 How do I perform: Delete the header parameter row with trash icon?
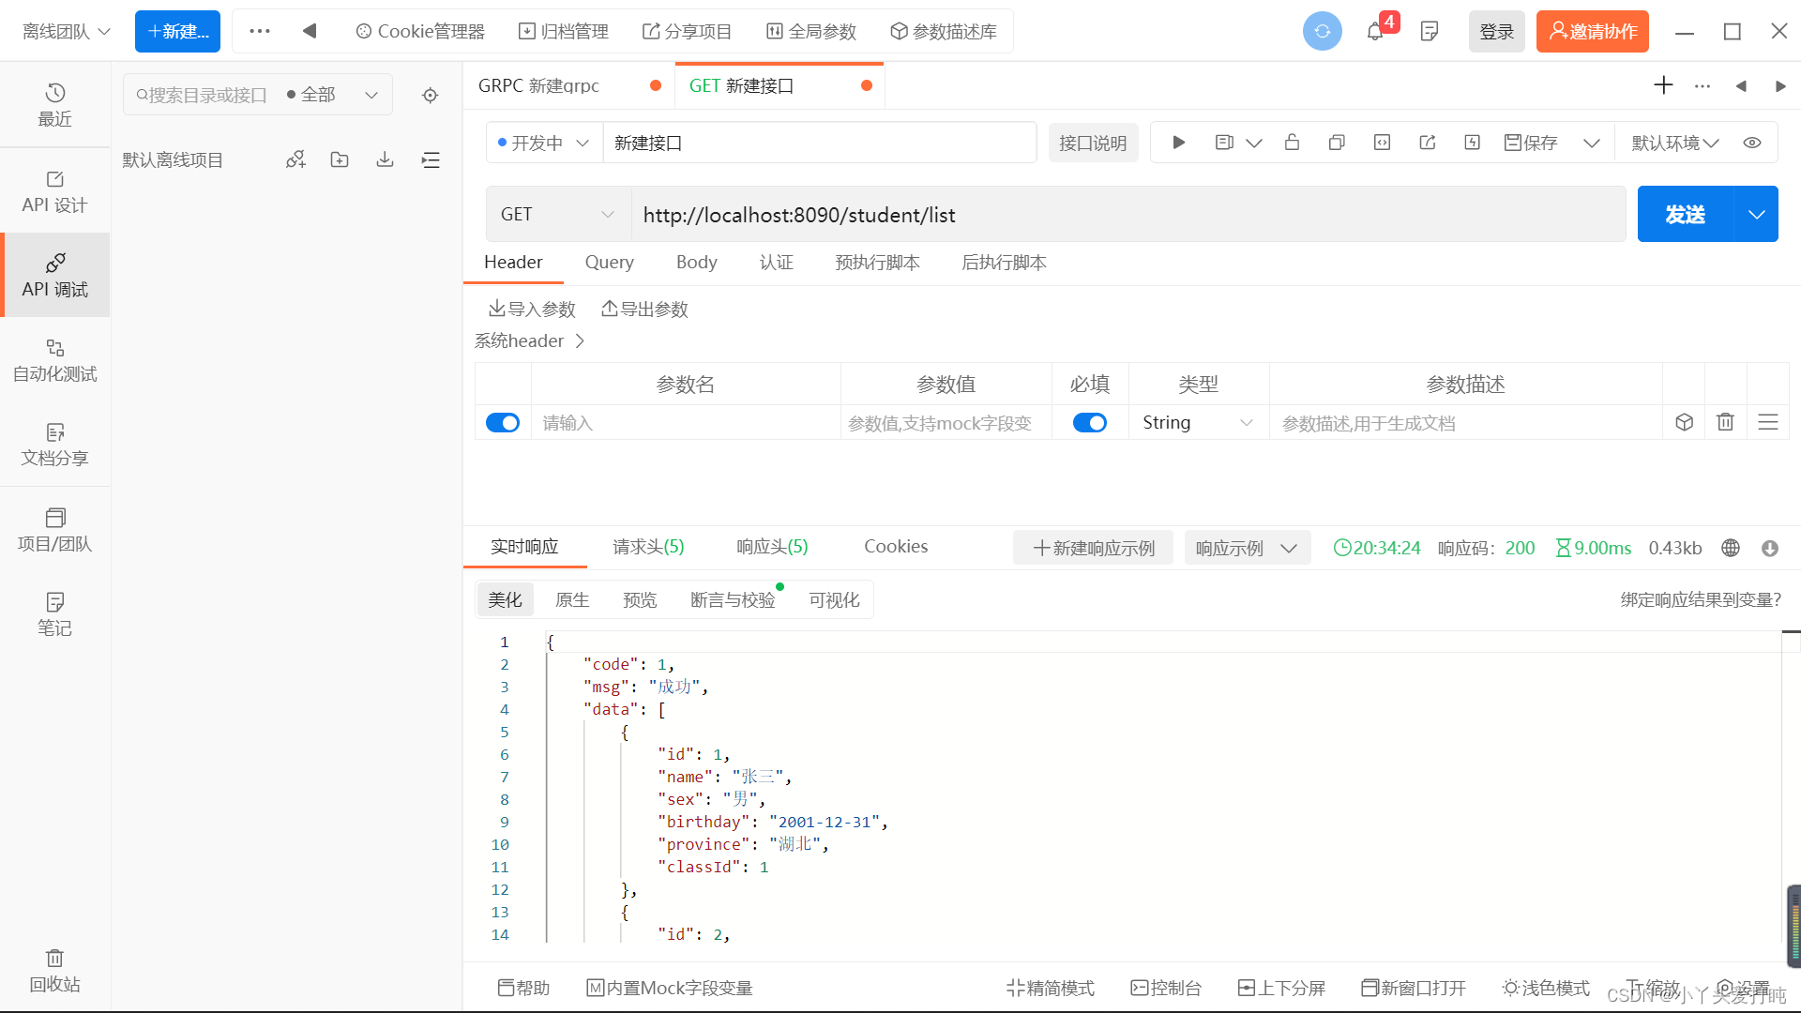tap(1725, 422)
